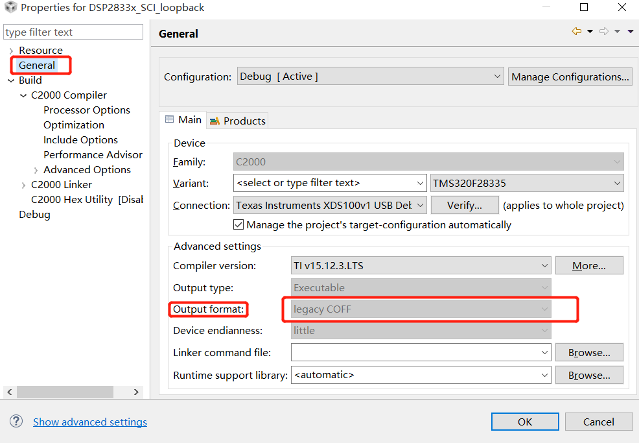Select Build in the tree
Screen dimensions: 639x443
click(x=30, y=80)
